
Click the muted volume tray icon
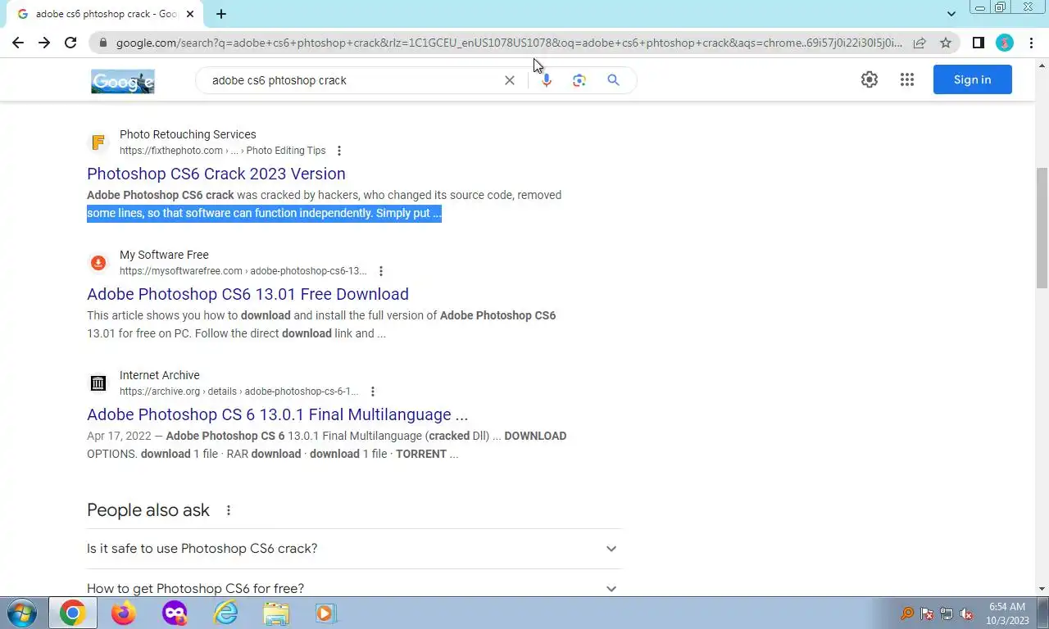tap(966, 613)
